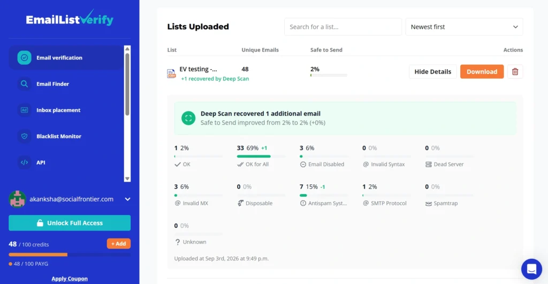This screenshot has height=284, width=548.
Task: Click the Invalid Syntax at-sign icon
Action: tap(366, 165)
